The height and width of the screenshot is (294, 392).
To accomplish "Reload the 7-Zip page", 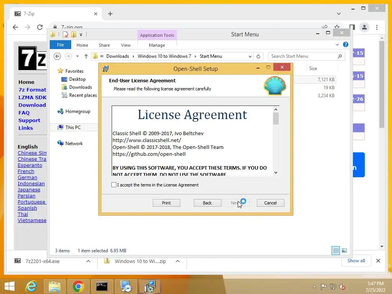I will [40, 27].
